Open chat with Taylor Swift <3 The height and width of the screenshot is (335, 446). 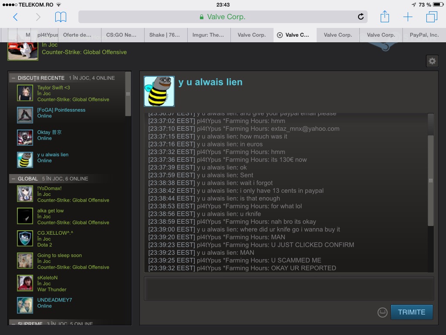point(54,88)
